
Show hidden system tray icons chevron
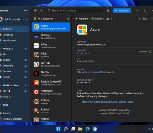[x=149, y=129]
